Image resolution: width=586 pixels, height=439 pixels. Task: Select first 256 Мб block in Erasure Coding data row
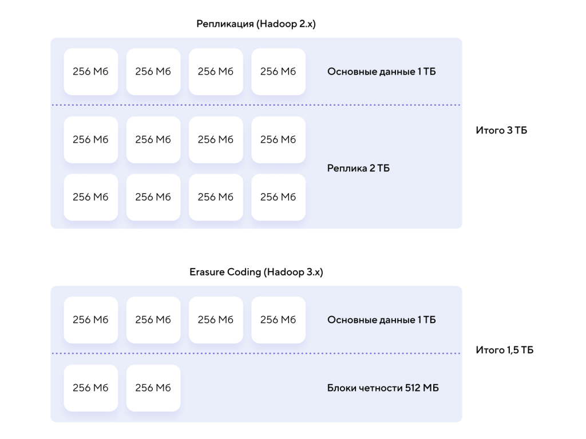coord(91,320)
